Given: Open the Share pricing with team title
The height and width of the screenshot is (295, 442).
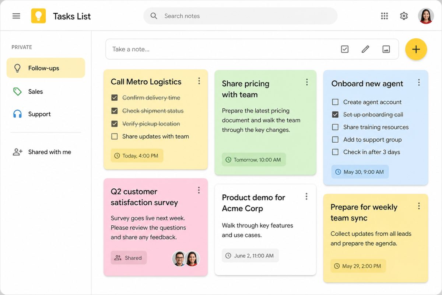Looking at the screenshot, I should (x=246, y=89).
